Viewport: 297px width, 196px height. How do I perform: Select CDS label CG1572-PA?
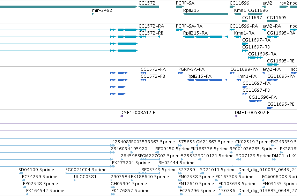tap(153, 69)
